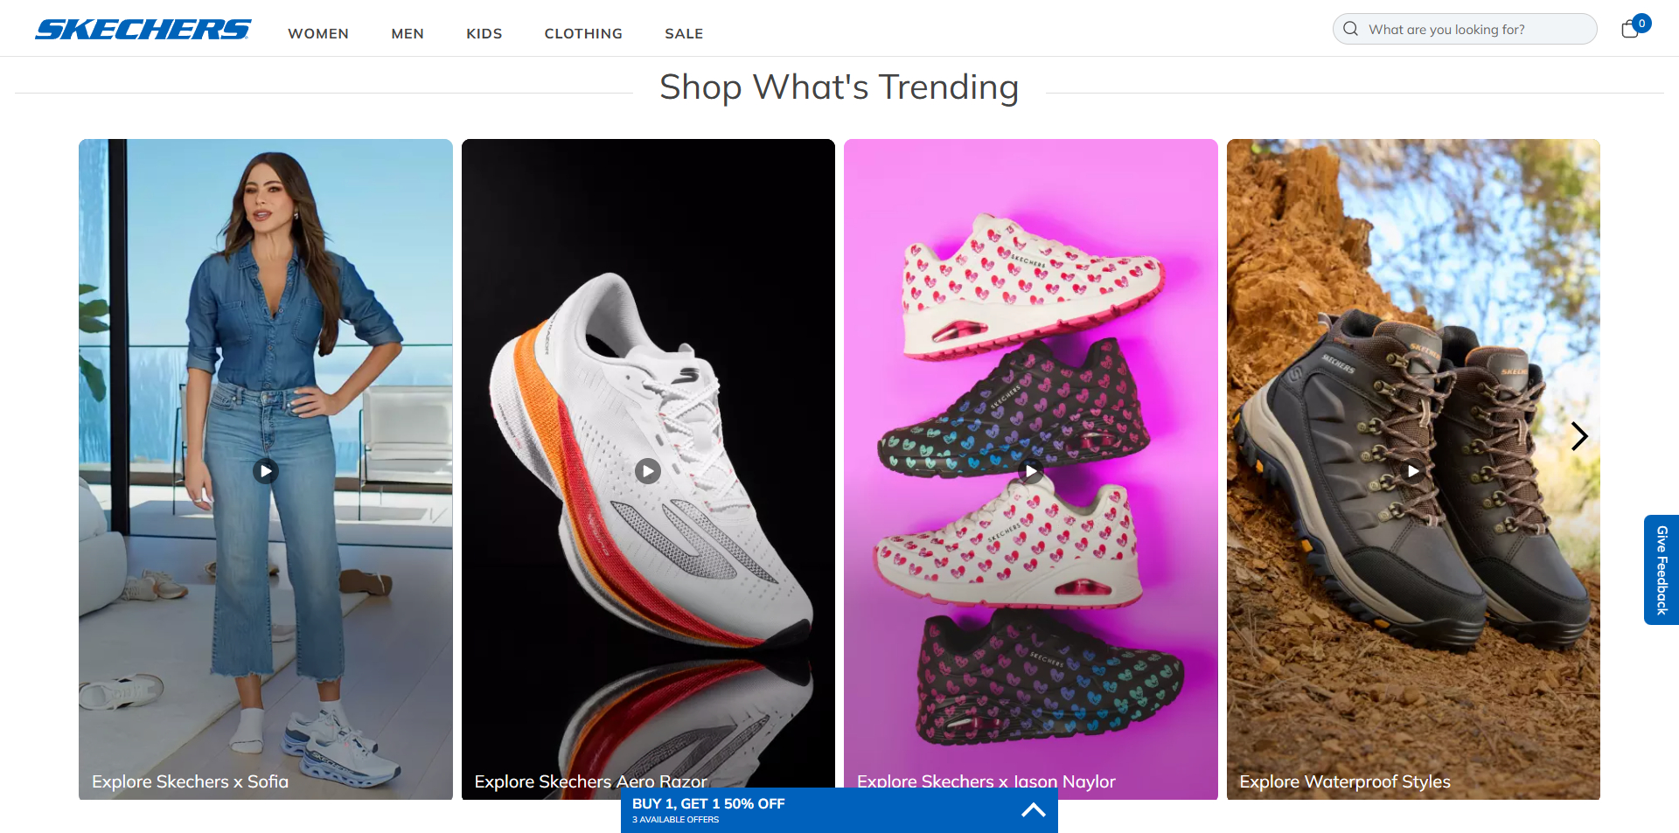Click the Give Feedback side tab
Image resolution: width=1679 pixels, height=833 pixels.
[1662, 570]
